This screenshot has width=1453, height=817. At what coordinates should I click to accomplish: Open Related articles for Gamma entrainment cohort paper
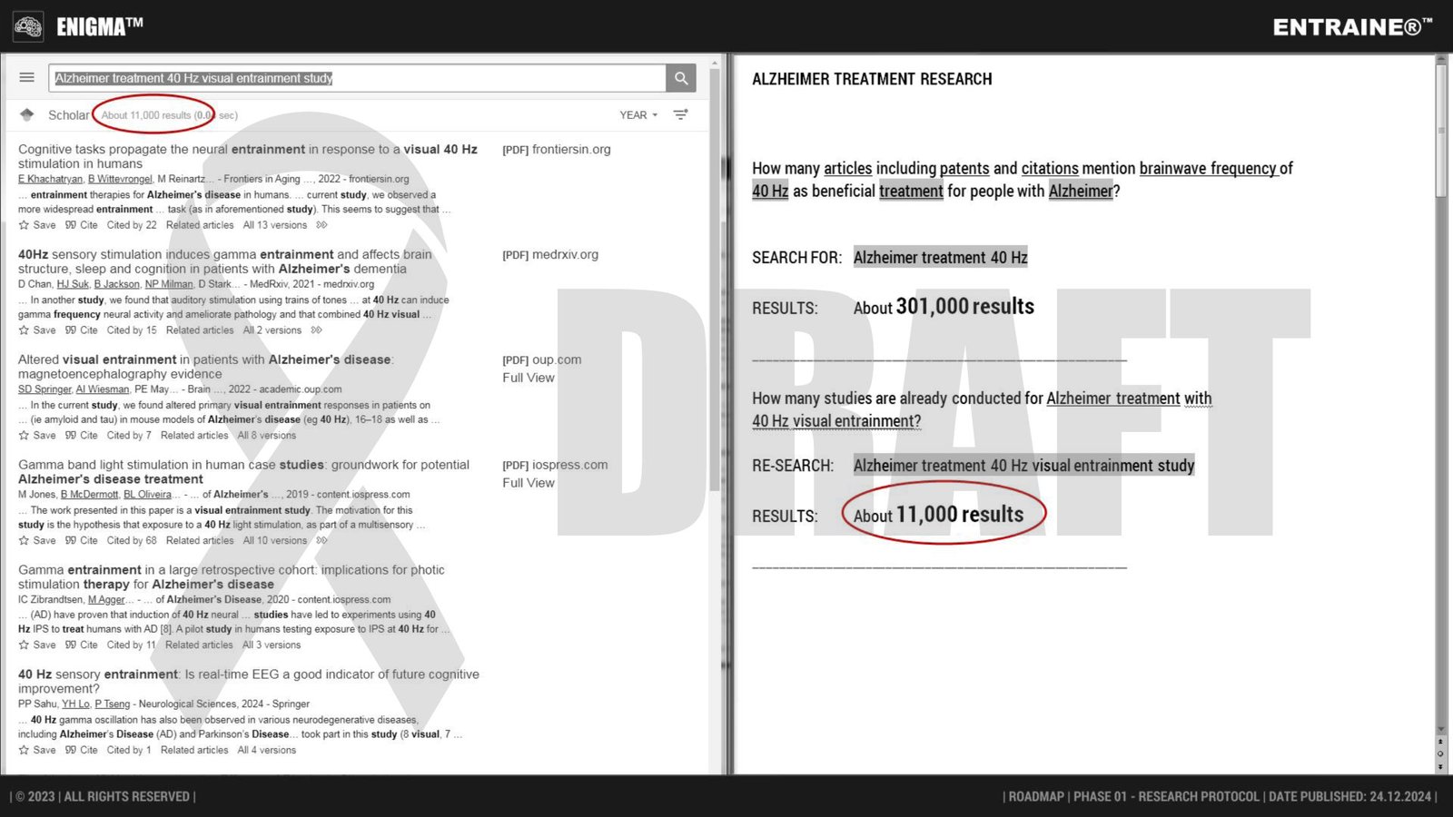coord(199,645)
